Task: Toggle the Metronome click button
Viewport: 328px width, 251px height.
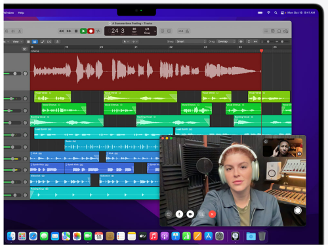Action: [188, 31]
